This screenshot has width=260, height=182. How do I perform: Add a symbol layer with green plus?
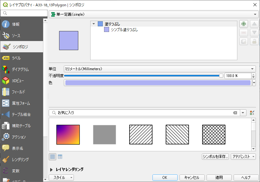coord(244,24)
